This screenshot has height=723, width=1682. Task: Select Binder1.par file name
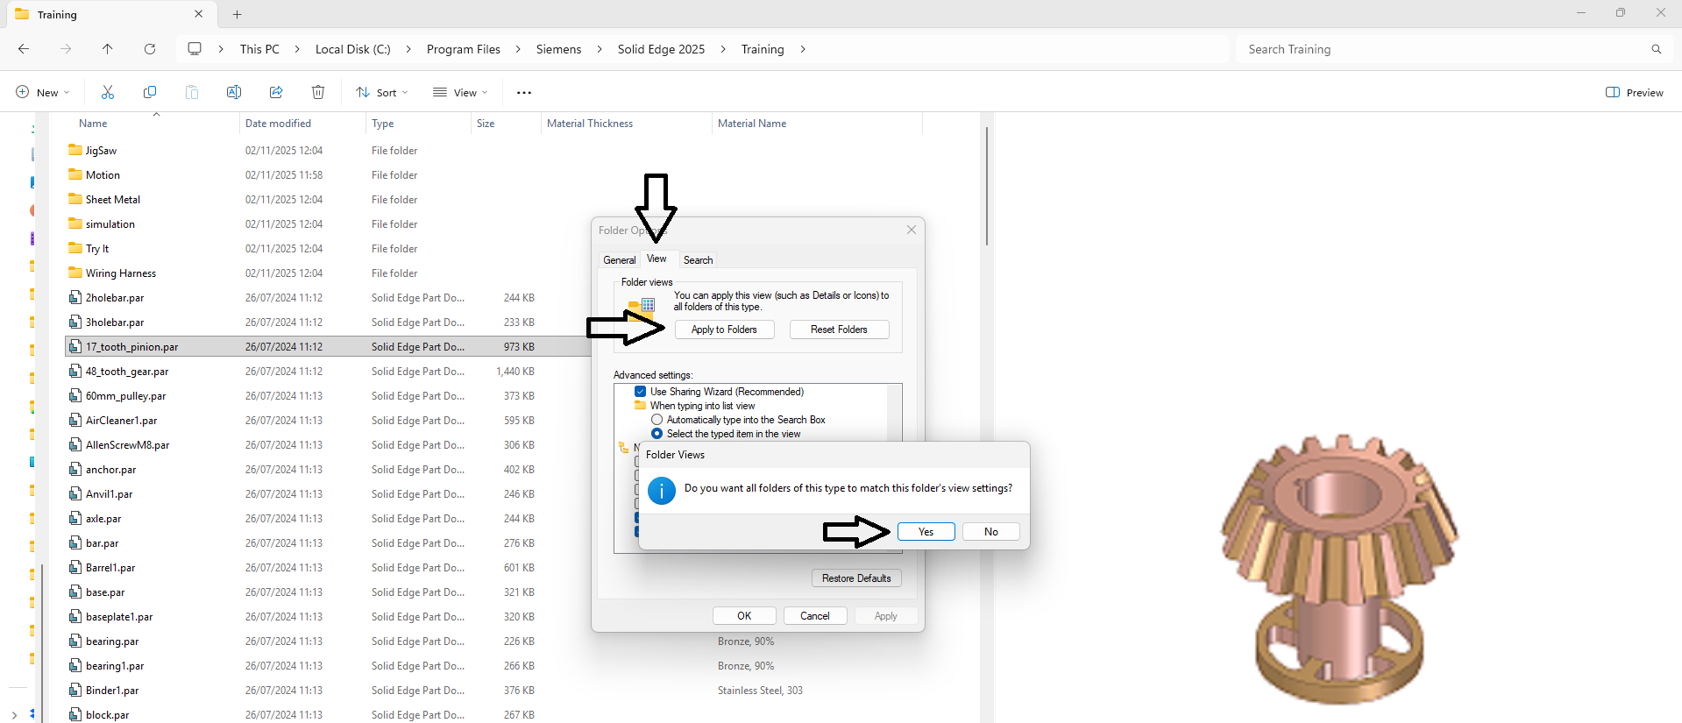point(112,690)
